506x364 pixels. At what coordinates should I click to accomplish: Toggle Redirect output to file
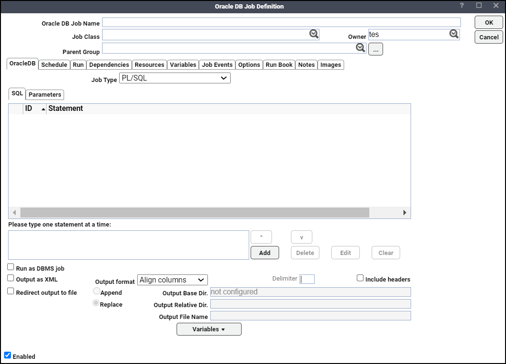[10, 291]
